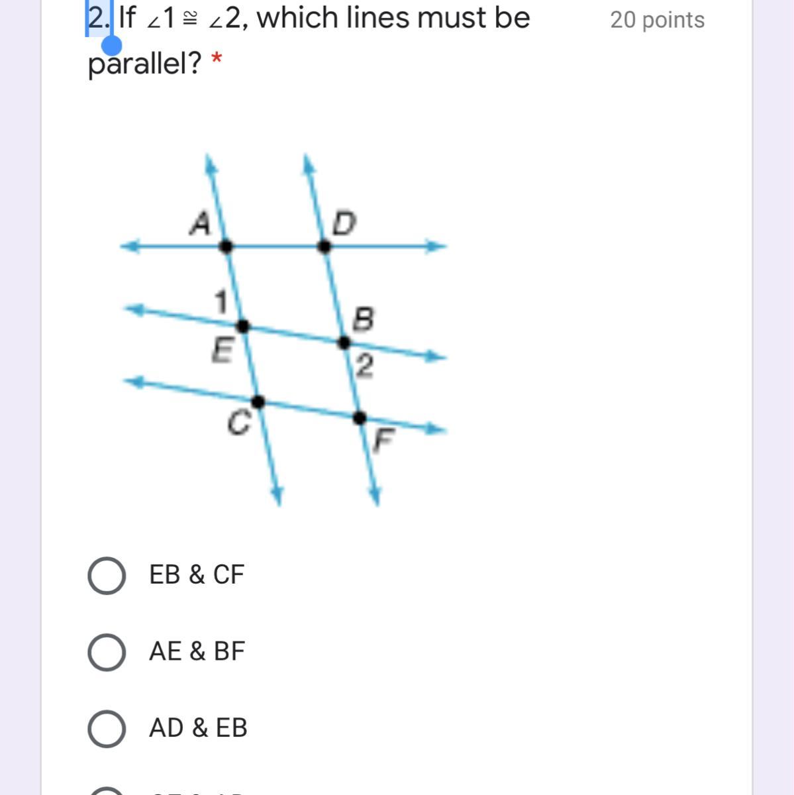Click the EB & CF answer text
This screenshot has width=794, height=795.
coord(197,574)
